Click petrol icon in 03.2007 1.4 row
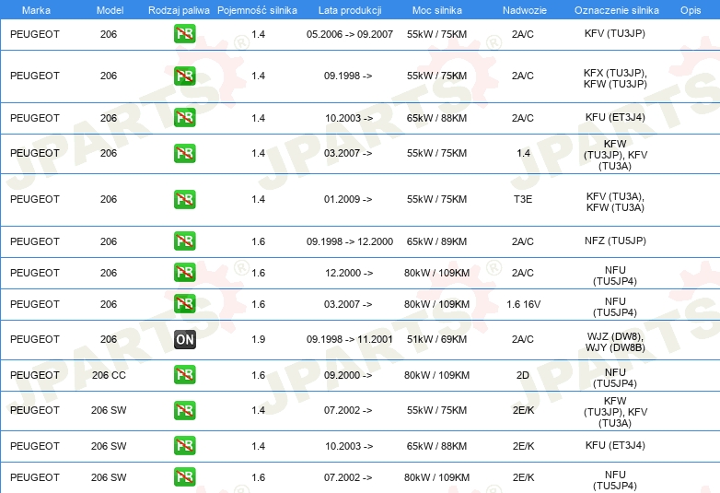The image size is (720, 493). click(184, 153)
